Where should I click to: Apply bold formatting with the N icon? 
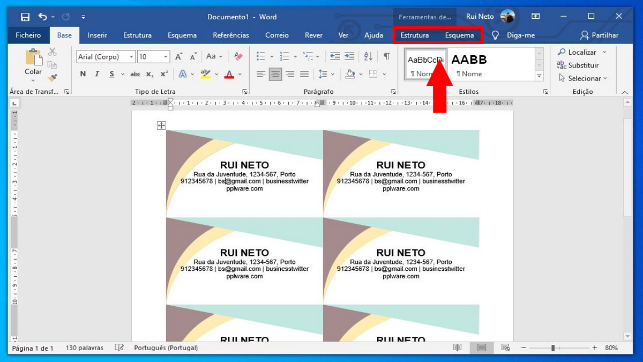pyautogui.click(x=83, y=73)
